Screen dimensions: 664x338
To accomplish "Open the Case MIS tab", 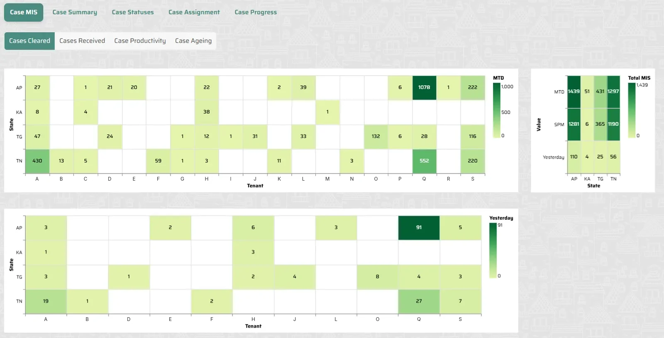I will pos(24,12).
